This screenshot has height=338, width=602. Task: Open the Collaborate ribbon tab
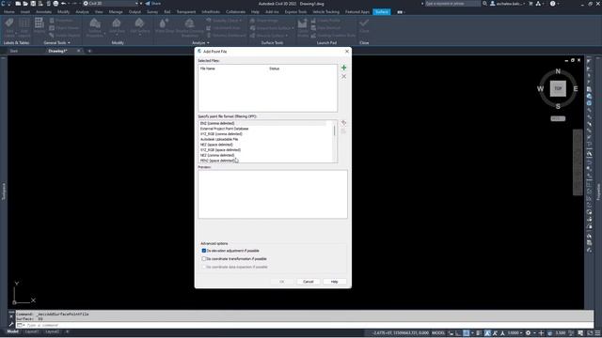tap(235, 12)
